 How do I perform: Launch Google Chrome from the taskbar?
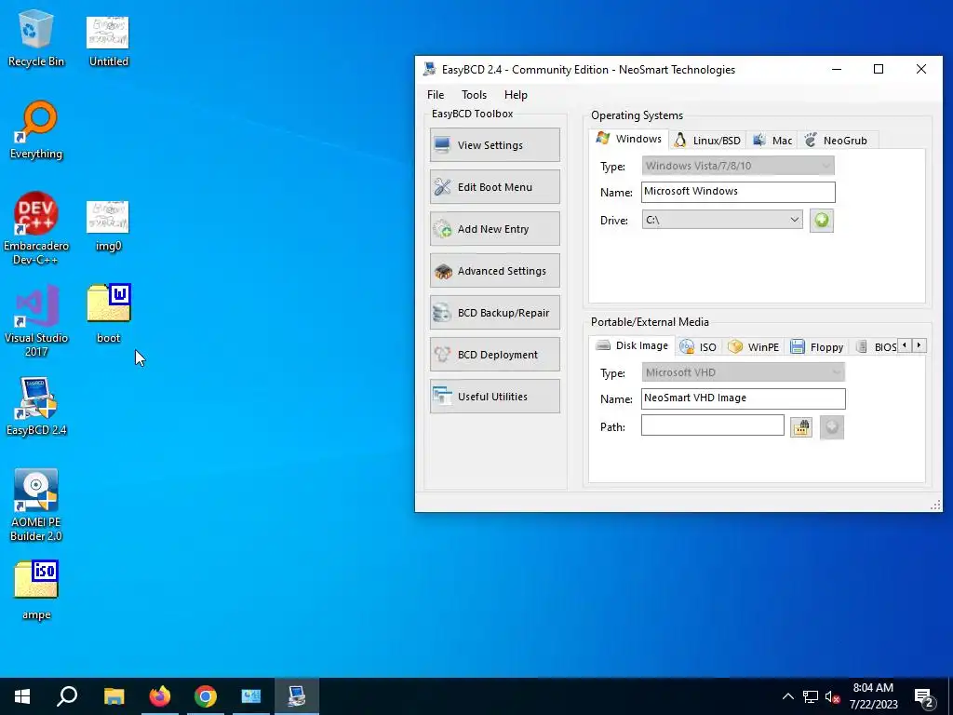206,696
